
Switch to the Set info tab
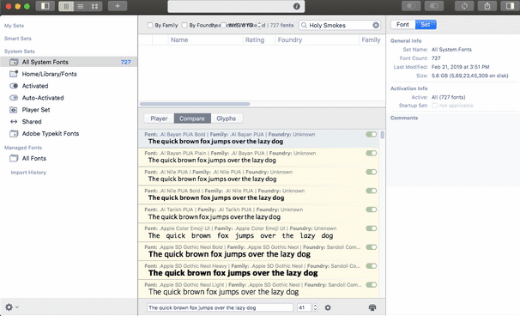click(x=426, y=25)
